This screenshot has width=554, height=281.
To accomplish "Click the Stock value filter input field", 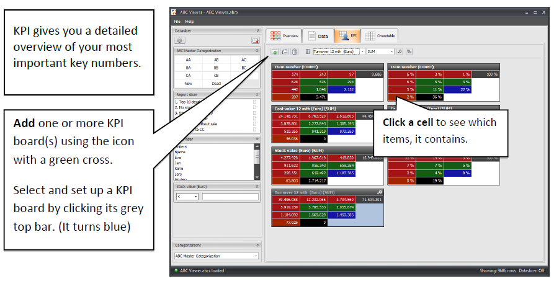I will (x=230, y=197).
